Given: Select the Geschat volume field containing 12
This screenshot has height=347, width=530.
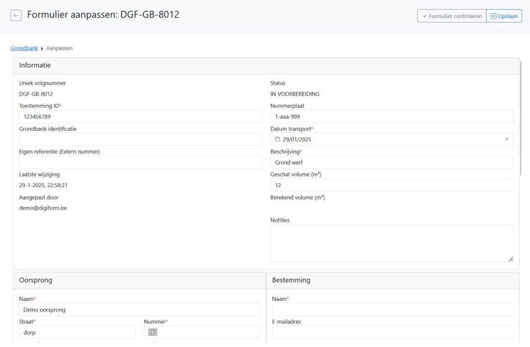Looking at the screenshot, I should pyautogui.click(x=391, y=185).
